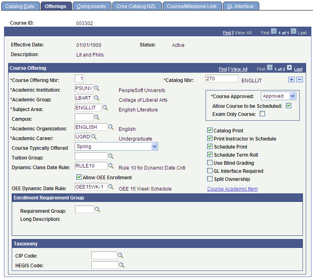Go to Last course offering
Image resolution: width=313 pixels, height=279 pixels.
tap(298, 69)
